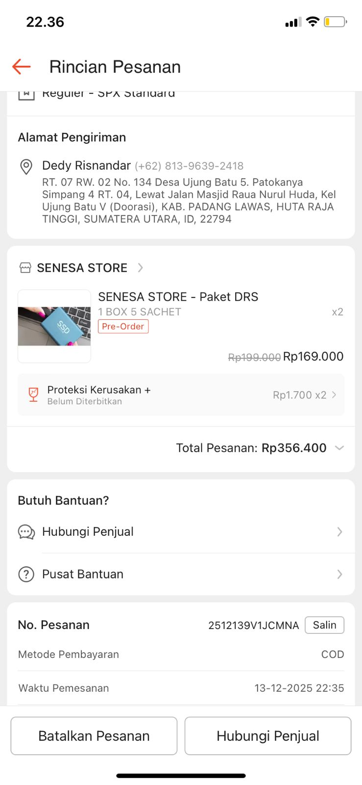362x785 pixels.
Task: Tap the chat bubble icon for Hubungi Penjual
Action: click(x=26, y=532)
